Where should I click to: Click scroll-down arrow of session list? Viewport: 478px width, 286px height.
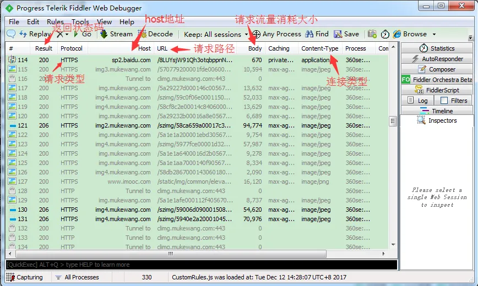pos(393,245)
